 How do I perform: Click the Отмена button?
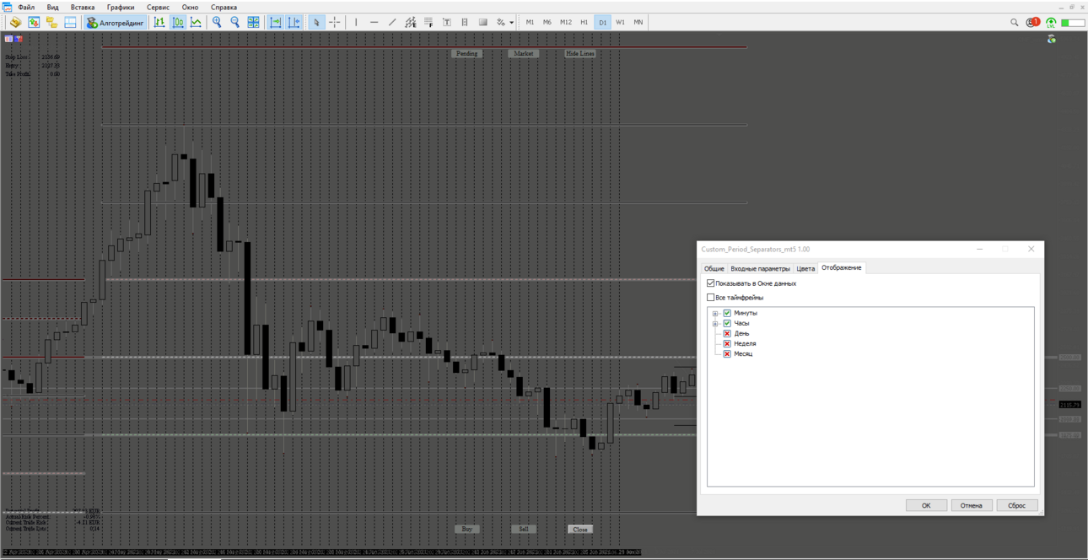972,505
